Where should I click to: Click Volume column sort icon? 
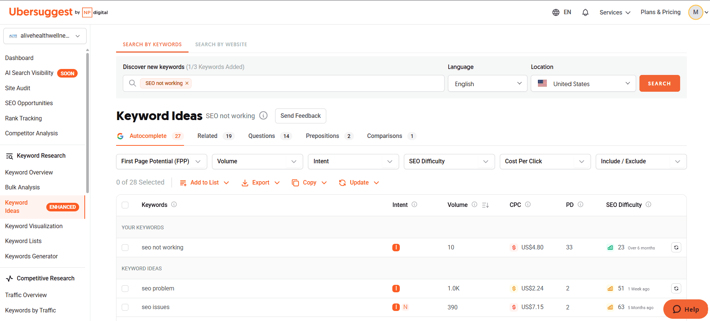coord(485,205)
